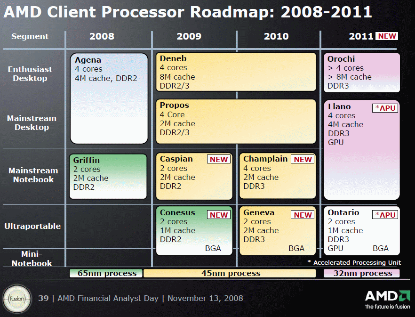This screenshot has width=415, height=317.
Task: Click the slide title text
Action: pyautogui.click(x=188, y=12)
